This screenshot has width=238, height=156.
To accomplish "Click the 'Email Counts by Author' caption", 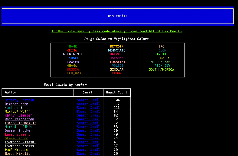I will (65, 85).
